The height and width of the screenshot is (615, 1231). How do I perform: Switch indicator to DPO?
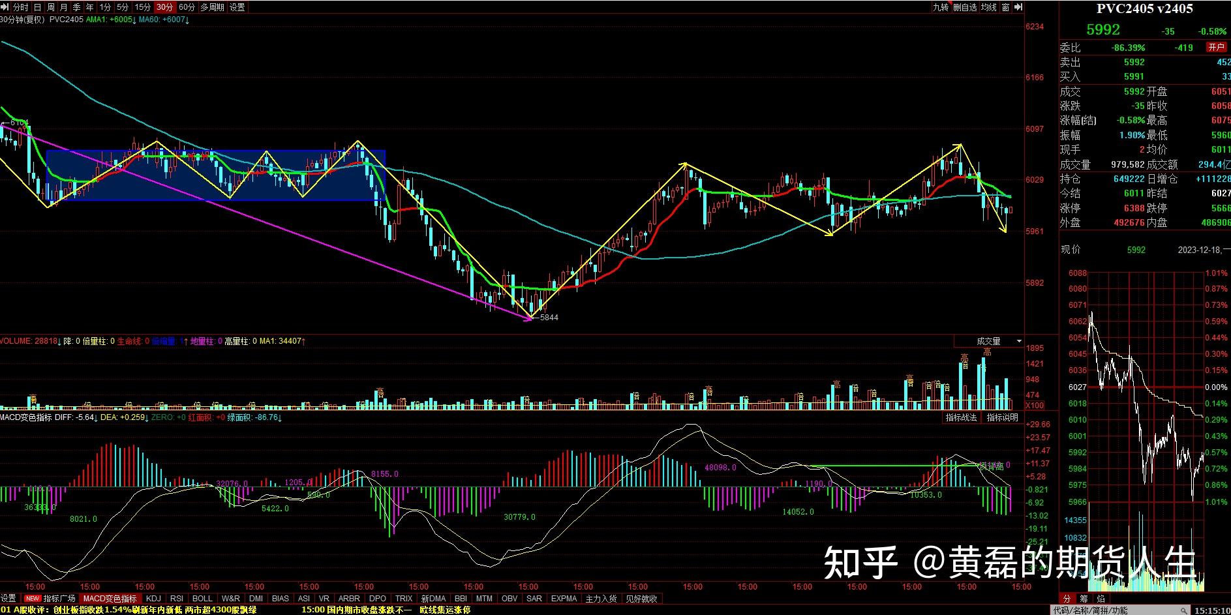point(377,598)
